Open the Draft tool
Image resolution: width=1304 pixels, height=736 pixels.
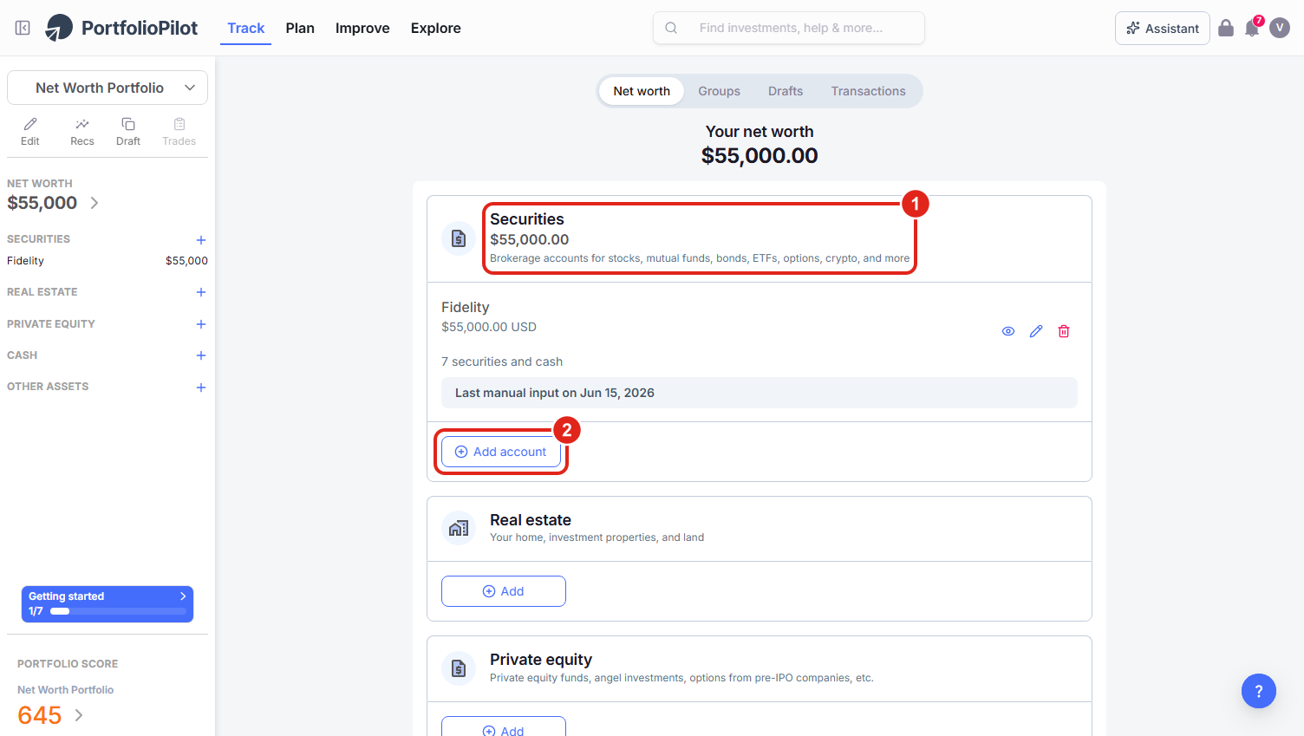click(128, 132)
